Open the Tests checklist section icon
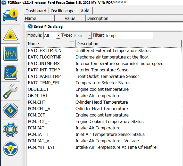The height and width of the screenshot is (166, 183). click(x=11, y=72)
